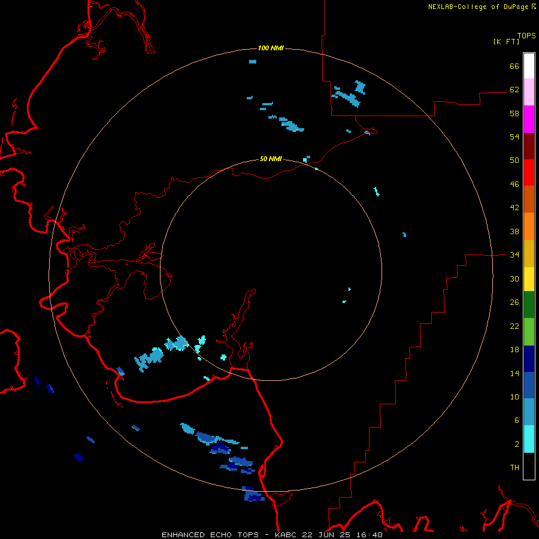539x539 pixels.
Task: Click the legend value 10
Action: click(514, 396)
